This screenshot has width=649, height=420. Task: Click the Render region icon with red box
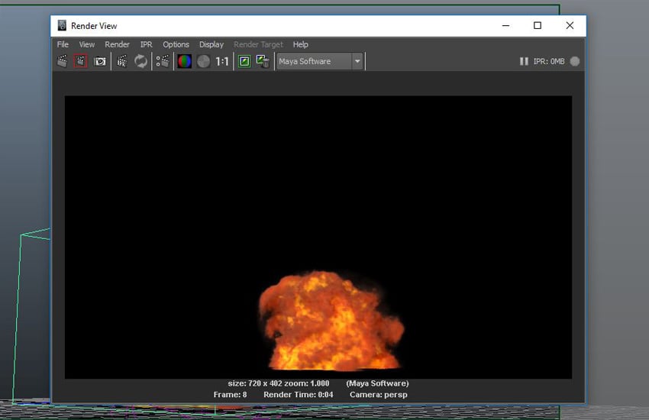tap(80, 61)
